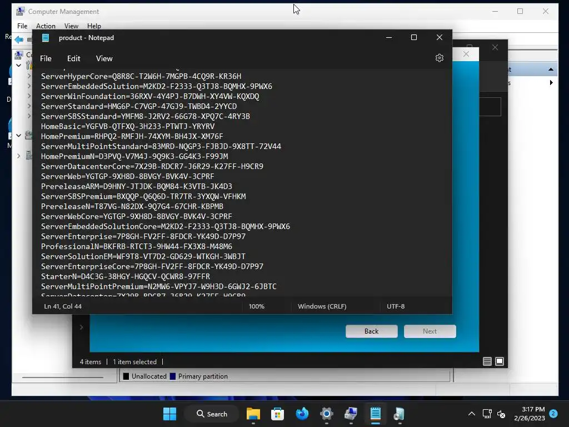Image resolution: width=569 pixels, height=427 pixels.
Task: Open Notepad settings gear icon
Action: [440, 58]
